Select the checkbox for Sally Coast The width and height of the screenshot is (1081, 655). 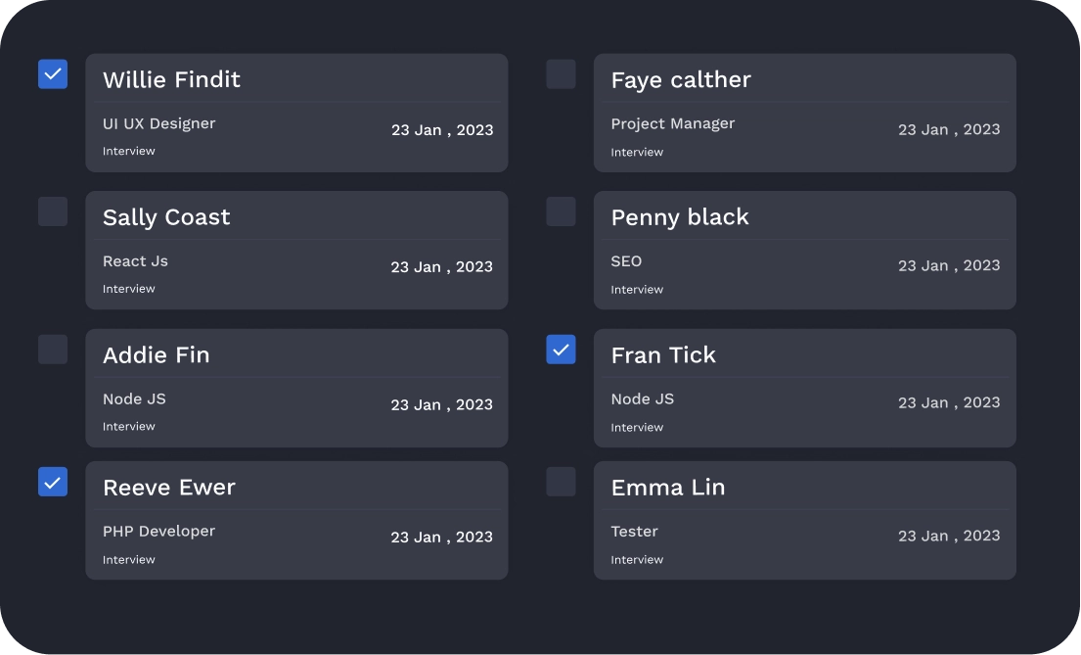tap(53, 211)
